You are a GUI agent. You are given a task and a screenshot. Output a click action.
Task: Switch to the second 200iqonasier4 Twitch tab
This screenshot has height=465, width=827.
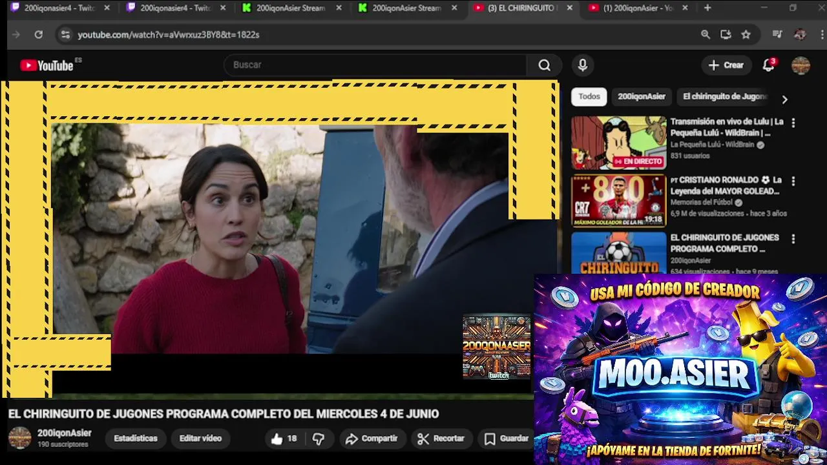point(175,8)
